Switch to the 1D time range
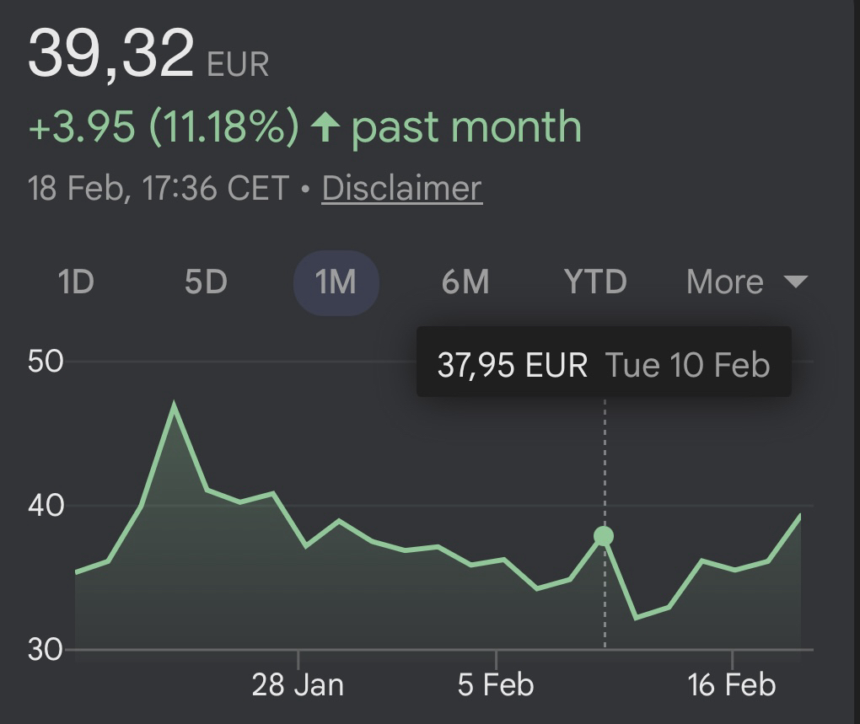This screenshot has height=724, width=860. [x=76, y=282]
